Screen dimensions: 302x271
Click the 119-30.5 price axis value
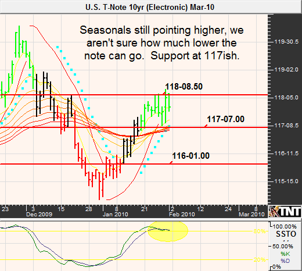pyautogui.click(x=286, y=42)
